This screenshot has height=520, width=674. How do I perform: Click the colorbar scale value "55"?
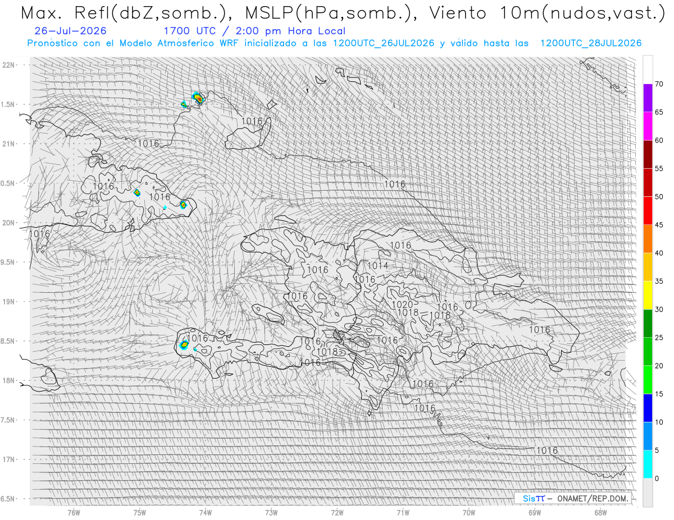tap(659, 168)
